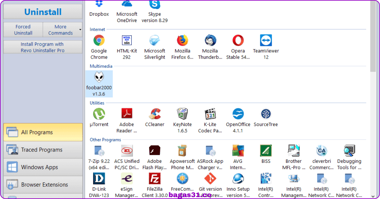Click the large Uninstall button

click(43, 12)
